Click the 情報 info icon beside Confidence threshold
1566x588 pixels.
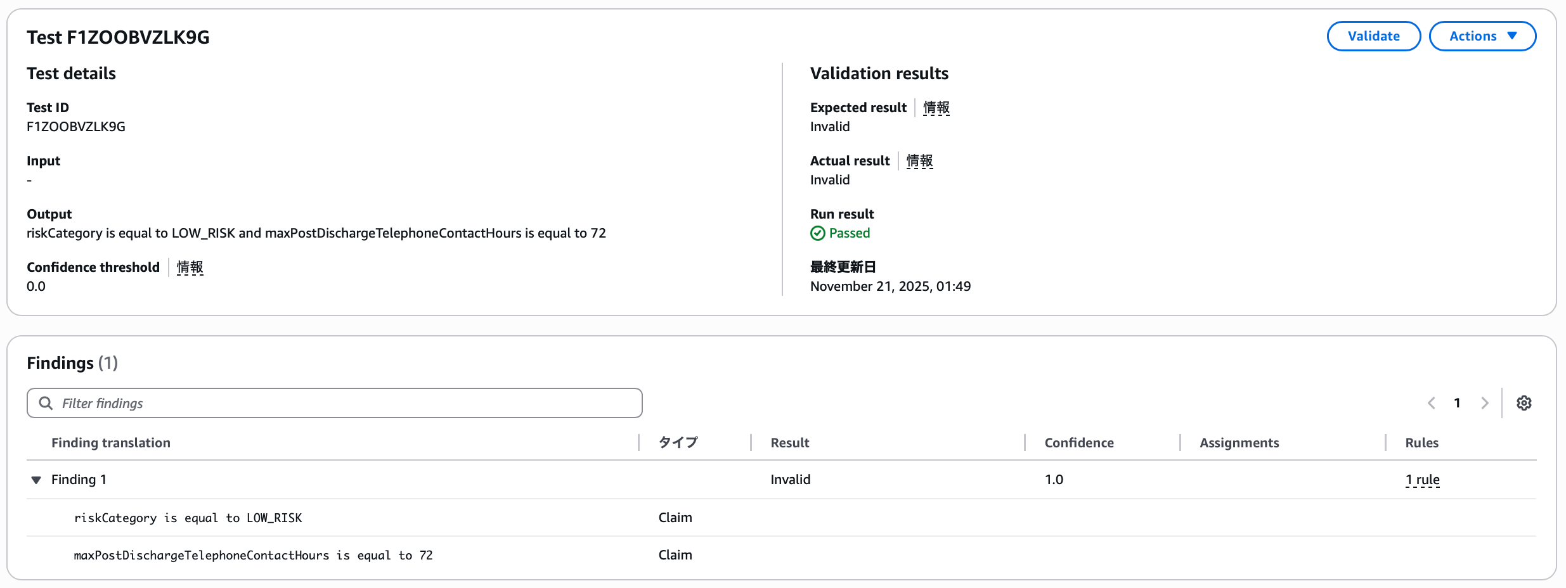point(190,267)
